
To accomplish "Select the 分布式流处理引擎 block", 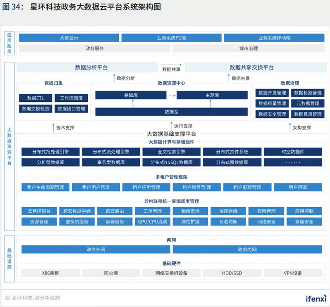I will pyautogui.click(x=111, y=151).
